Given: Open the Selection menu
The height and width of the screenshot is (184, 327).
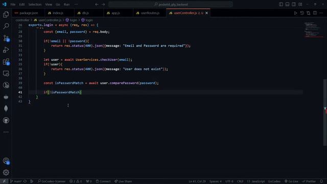Looking at the screenshot, I should click(35, 5).
